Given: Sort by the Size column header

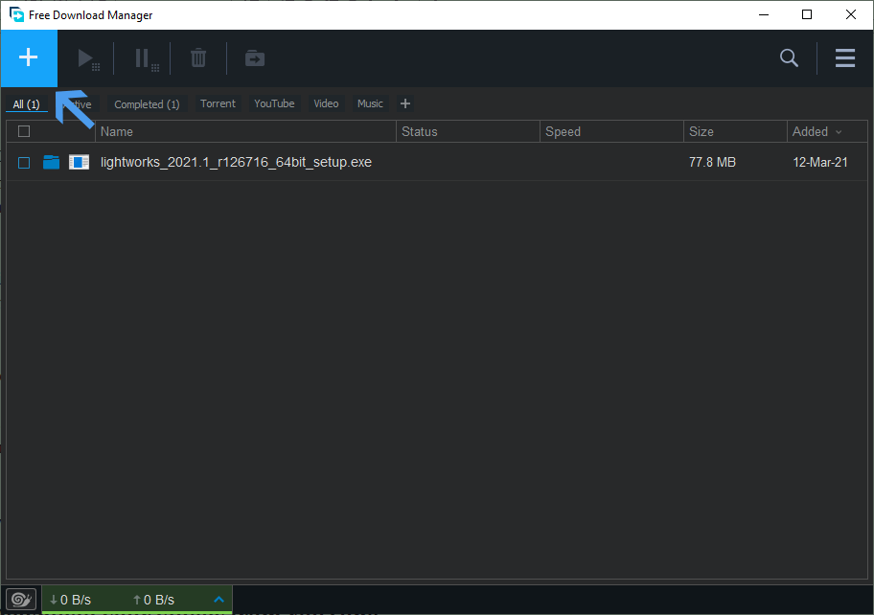Looking at the screenshot, I should pyautogui.click(x=735, y=131).
